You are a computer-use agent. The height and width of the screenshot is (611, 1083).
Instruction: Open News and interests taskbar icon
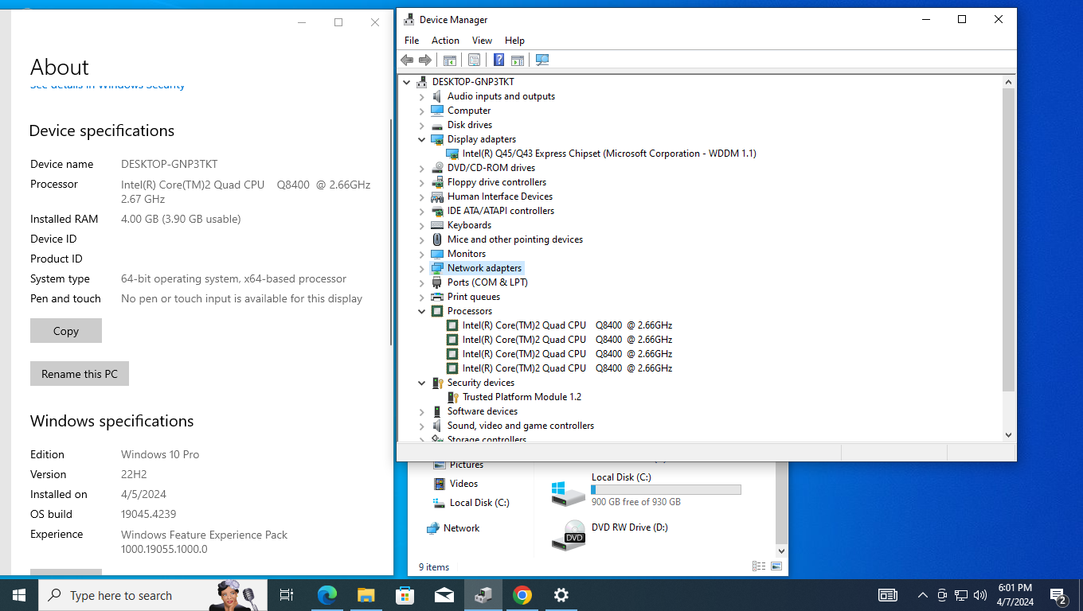(x=888, y=595)
